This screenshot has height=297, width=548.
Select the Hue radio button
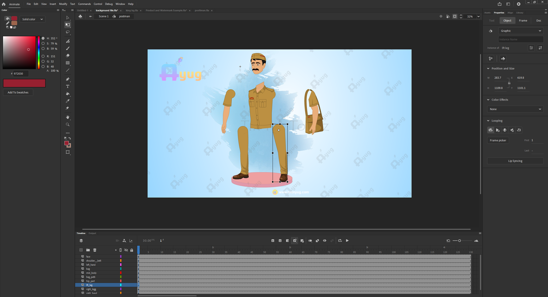pos(43,38)
